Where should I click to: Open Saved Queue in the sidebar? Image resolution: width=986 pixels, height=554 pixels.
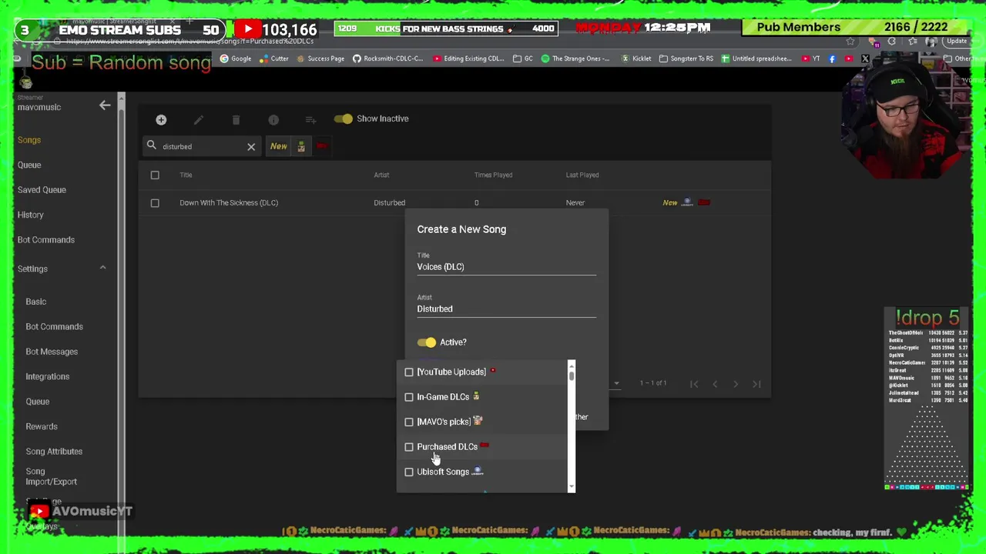pyautogui.click(x=42, y=190)
